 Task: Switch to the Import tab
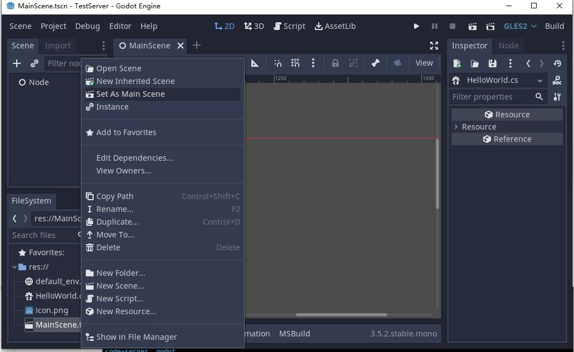click(58, 46)
